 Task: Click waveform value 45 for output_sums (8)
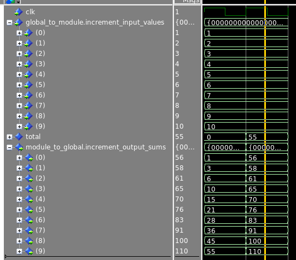[x=211, y=241]
